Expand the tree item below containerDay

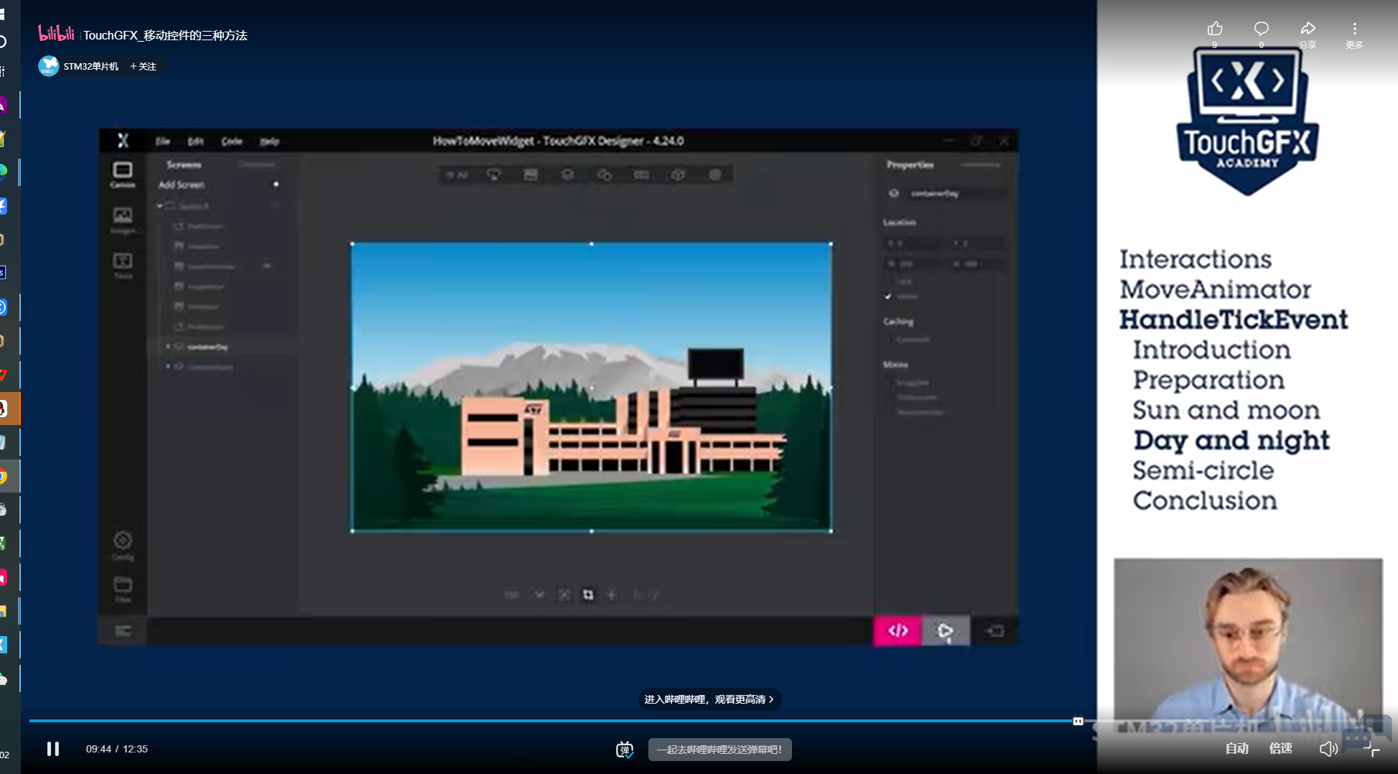coord(169,366)
